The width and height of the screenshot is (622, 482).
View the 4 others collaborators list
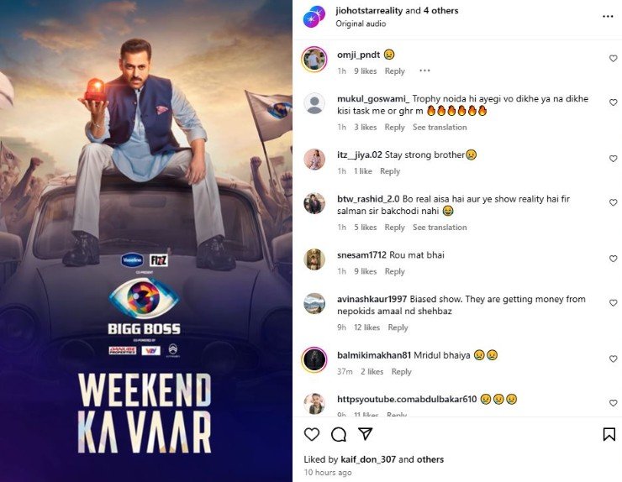440,11
